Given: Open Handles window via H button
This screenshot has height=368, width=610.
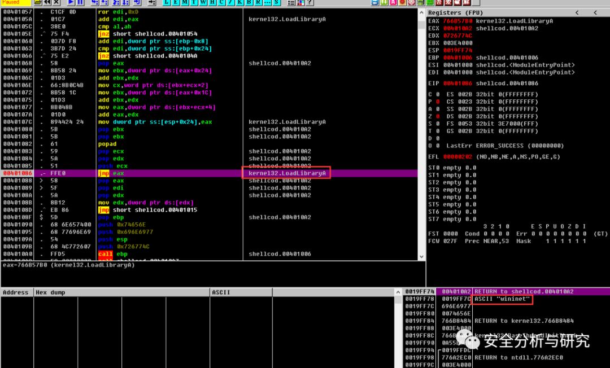Looking at the screenshot, I should coord(213,3).
